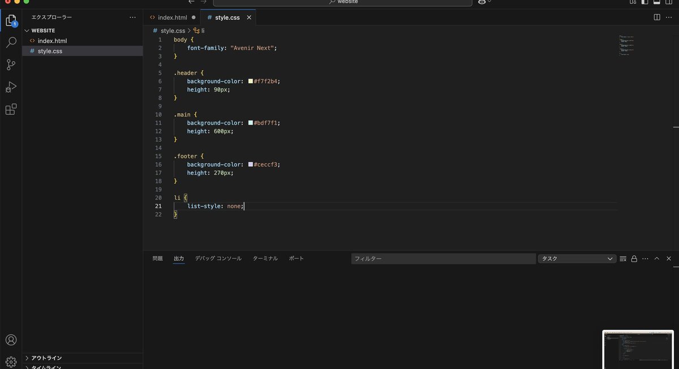Click the "Avenir Next" string value
This screenshot has width=679, height=369.
pyautogui.click(x=253, y=48)
